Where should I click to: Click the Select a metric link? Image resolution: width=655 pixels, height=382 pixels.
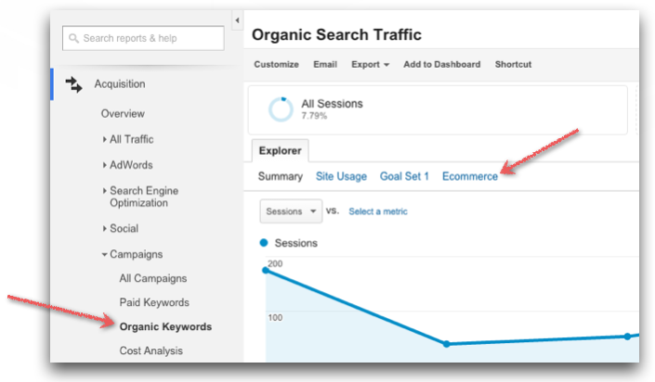pyautogui.click(x=377, y=211)
